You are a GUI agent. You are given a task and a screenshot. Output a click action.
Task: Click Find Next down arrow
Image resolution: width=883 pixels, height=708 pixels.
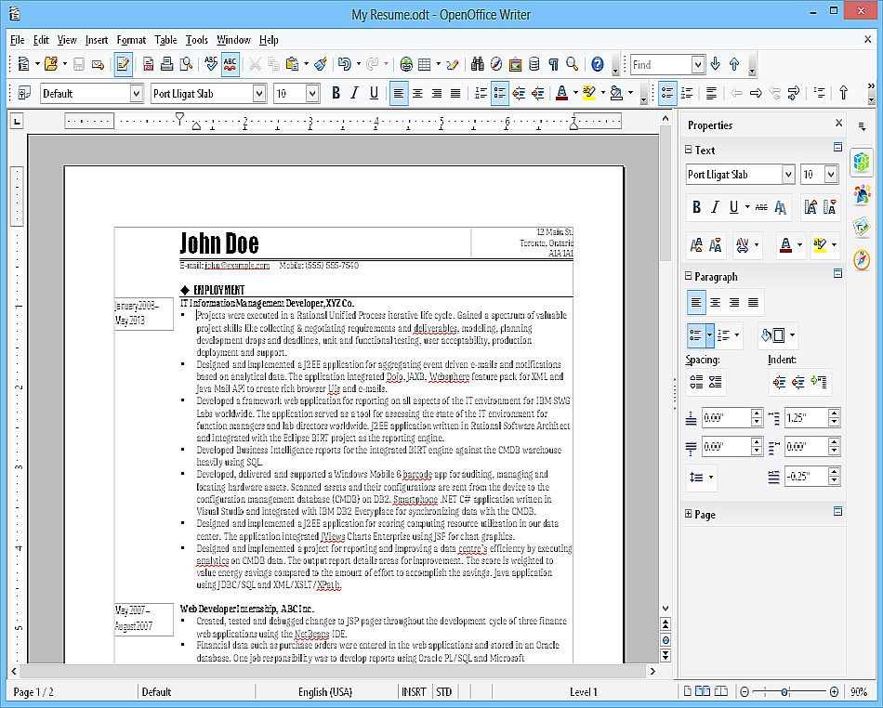715,64
